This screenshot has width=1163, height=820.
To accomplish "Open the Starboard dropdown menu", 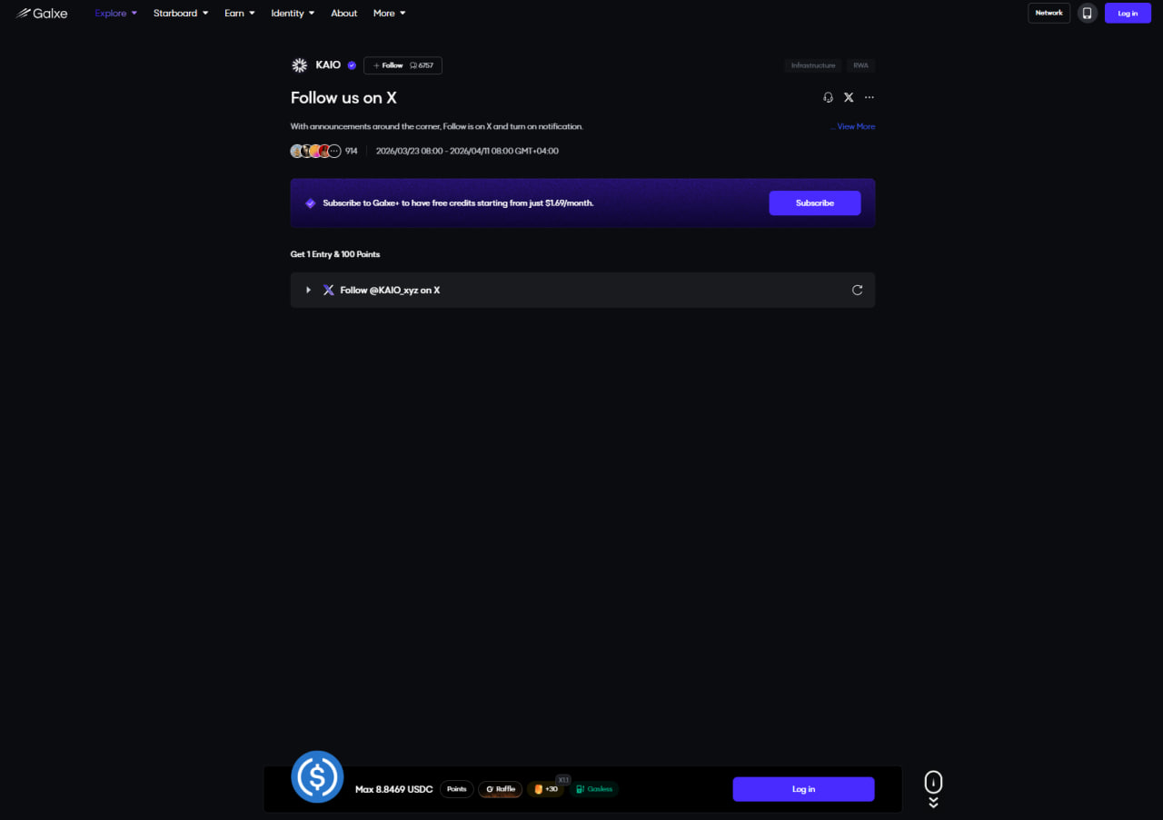I will pos(181,13).
